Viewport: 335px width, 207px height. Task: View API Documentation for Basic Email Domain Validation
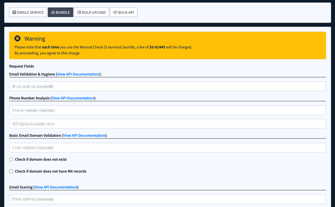tap(84, 135)
